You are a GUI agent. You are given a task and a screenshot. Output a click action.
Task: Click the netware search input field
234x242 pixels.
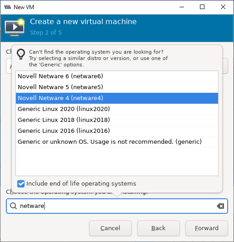coord(117,206)
